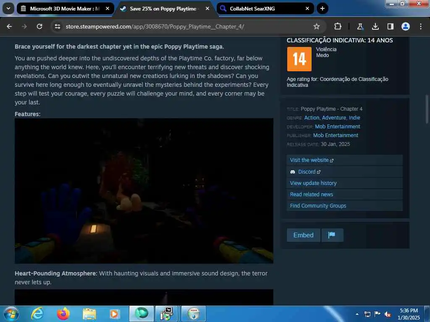Open the Adventure genre link
430x322 pixels.
pyautogui.click(x=334, y=117)
